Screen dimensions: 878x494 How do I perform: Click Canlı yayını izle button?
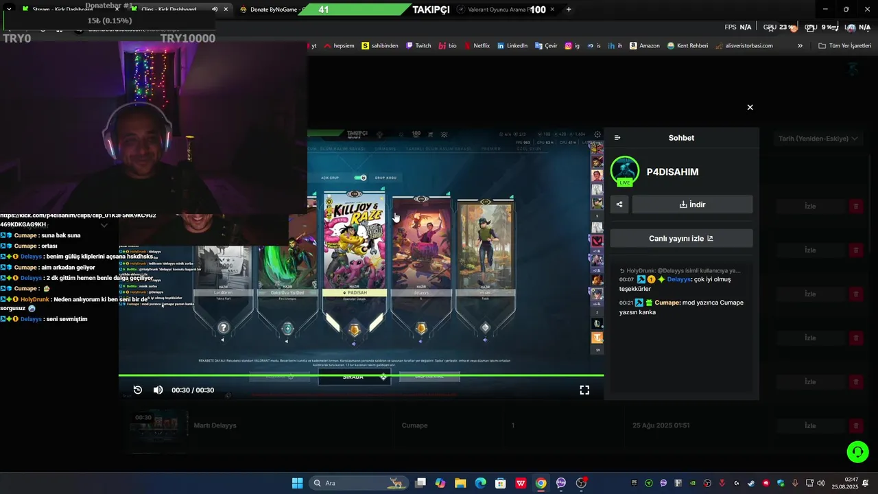click(x=681, y=238)
